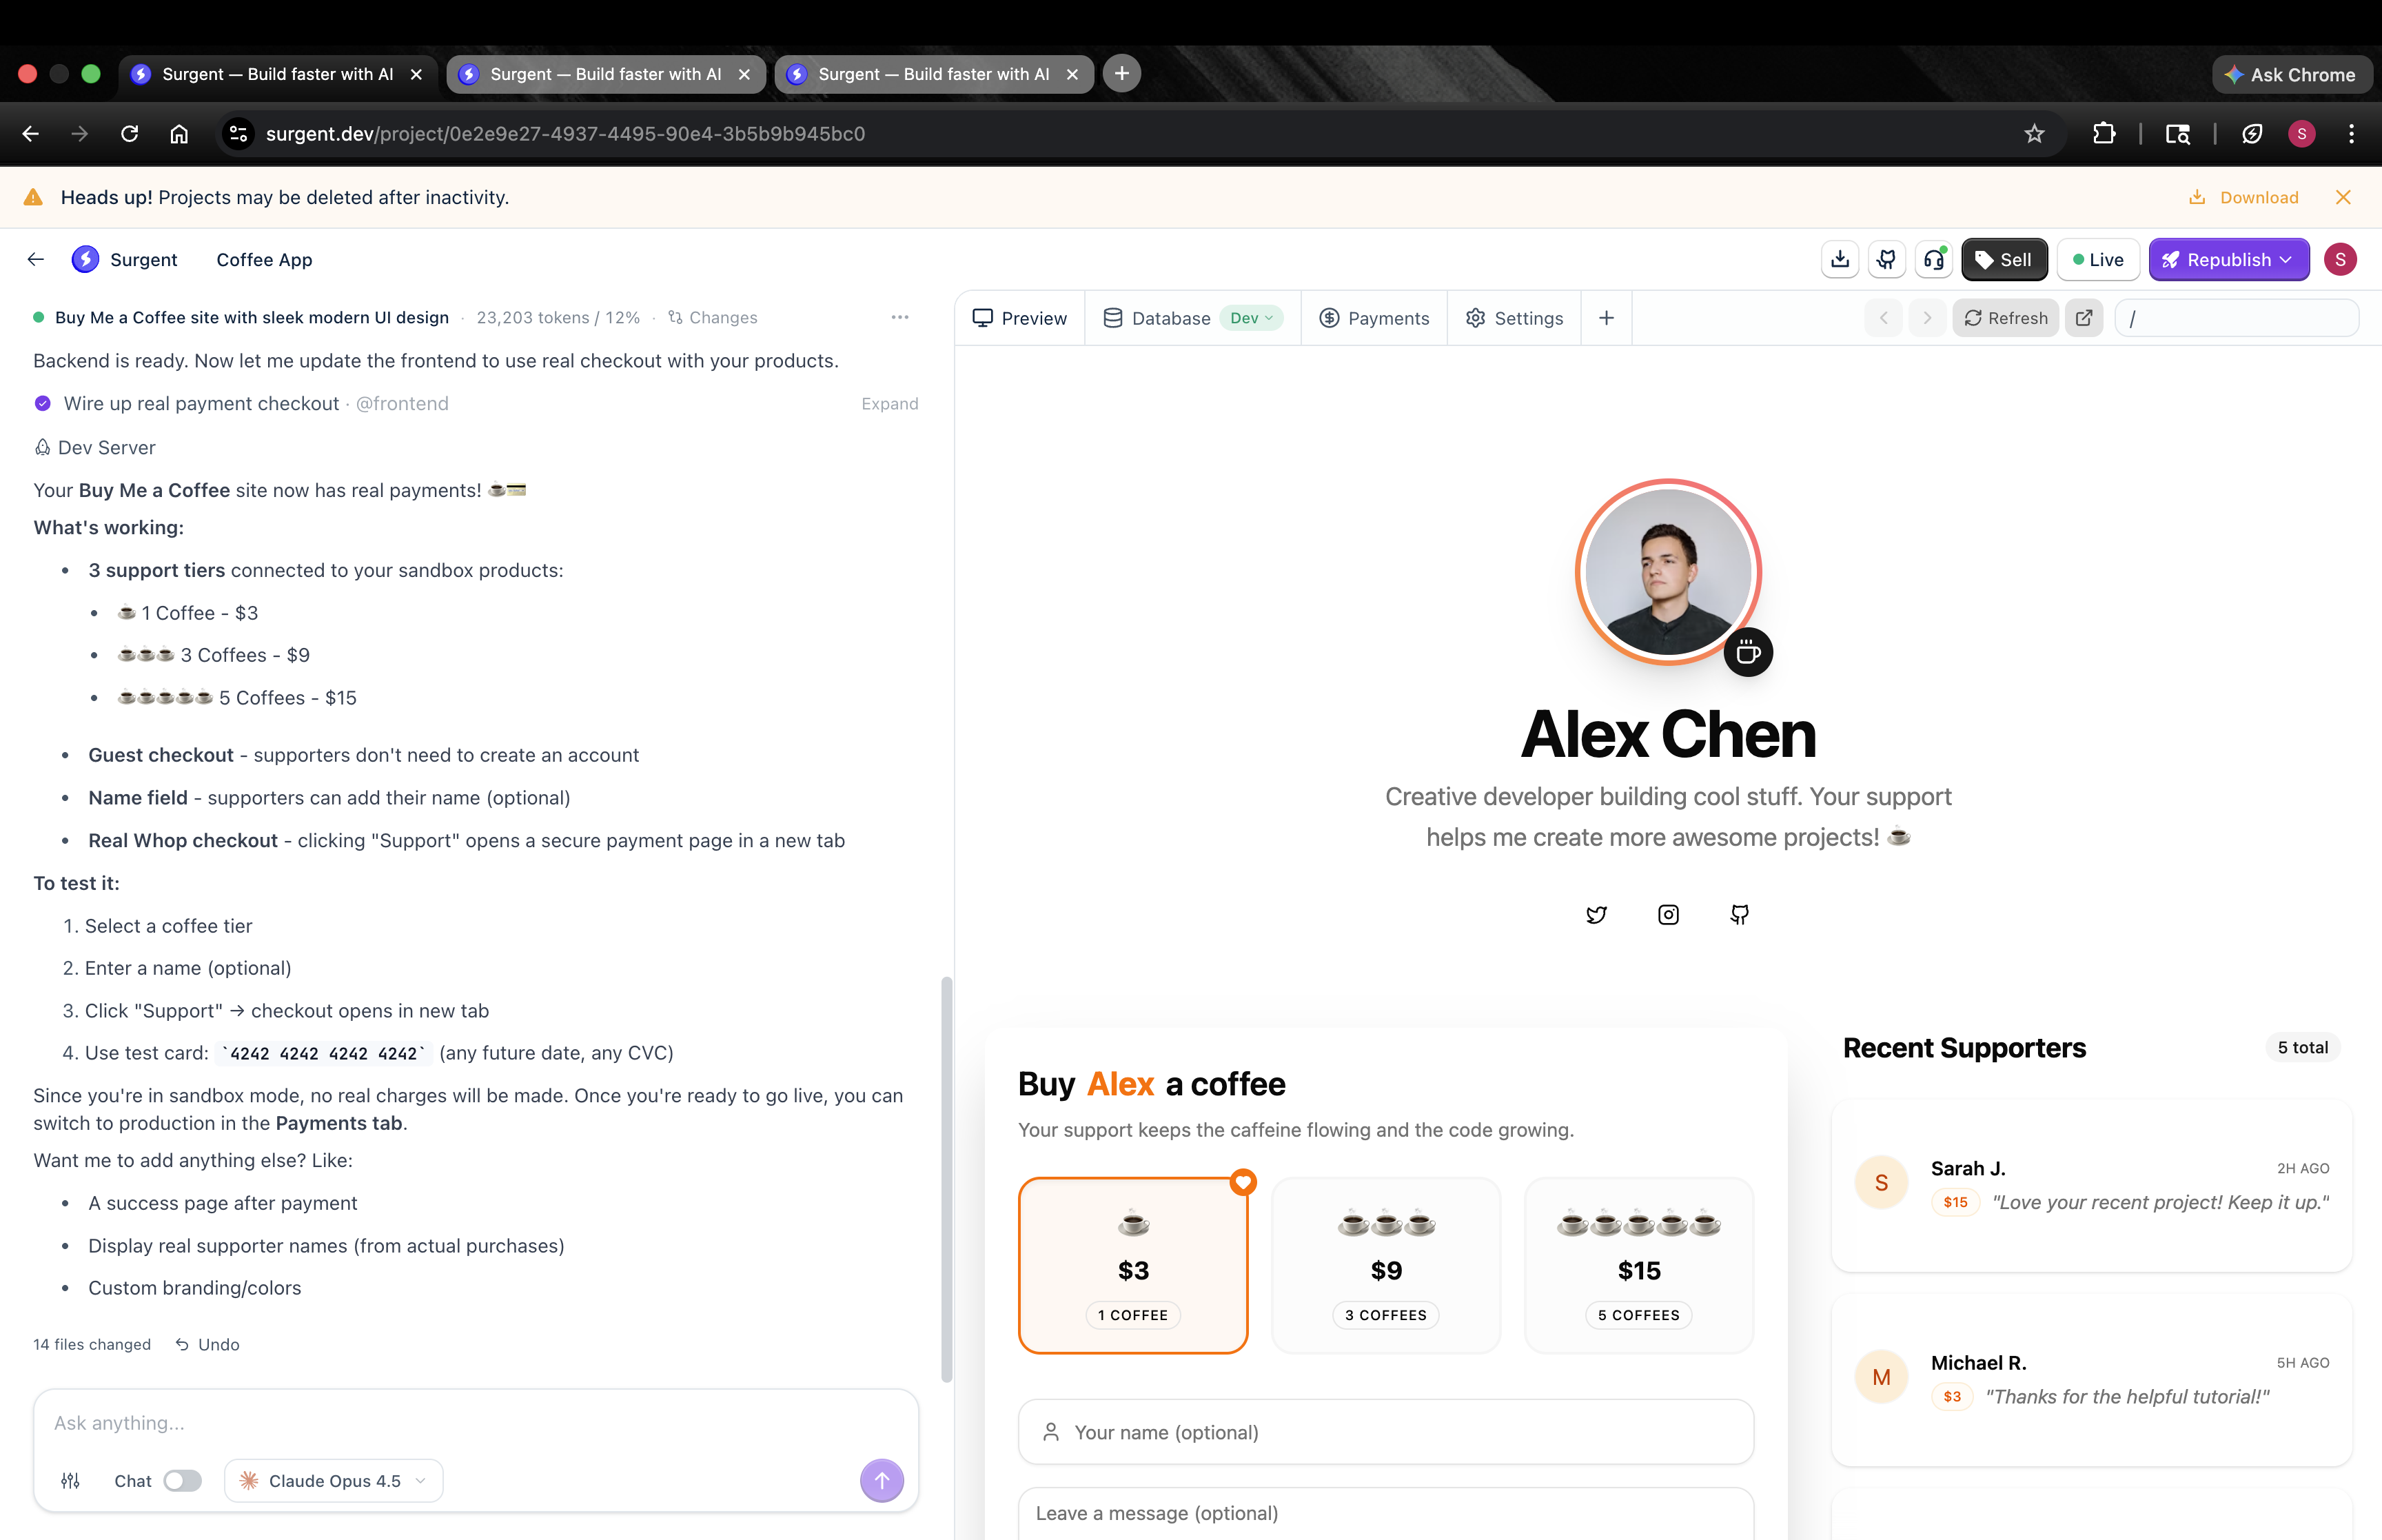Click the download icon in project toolbar
The image size is (2382, 1540).
tap(1840, 260)
